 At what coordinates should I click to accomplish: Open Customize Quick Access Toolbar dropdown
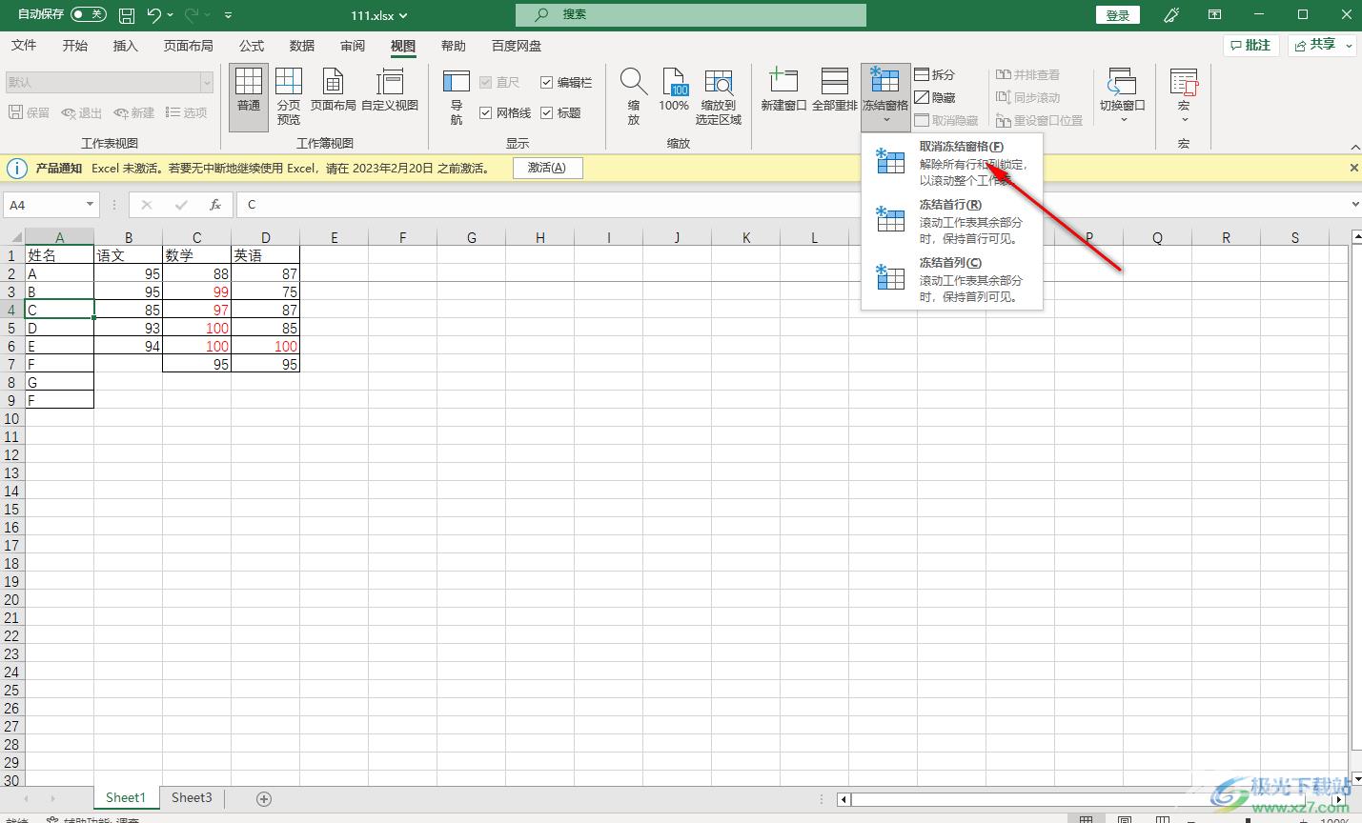click(x=228, y=15)
